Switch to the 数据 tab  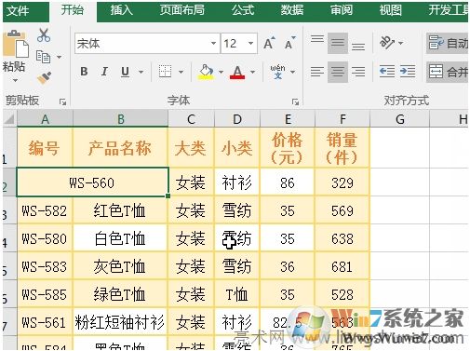click(292, 10)
